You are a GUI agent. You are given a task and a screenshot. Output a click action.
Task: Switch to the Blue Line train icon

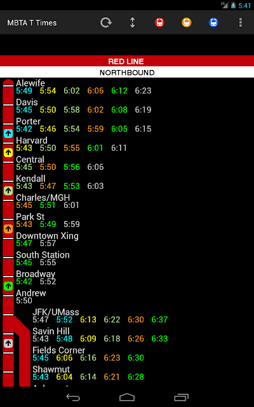click(213, 23)
